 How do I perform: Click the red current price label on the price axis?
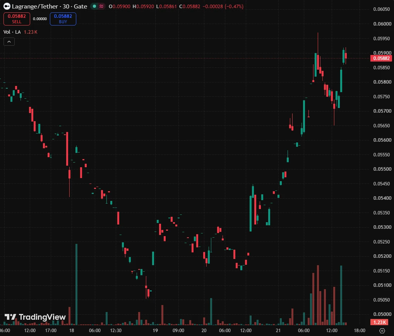381,58
